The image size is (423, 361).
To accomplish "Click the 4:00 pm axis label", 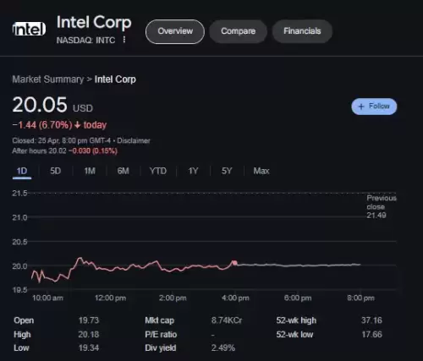I will [x=235, y=298].
